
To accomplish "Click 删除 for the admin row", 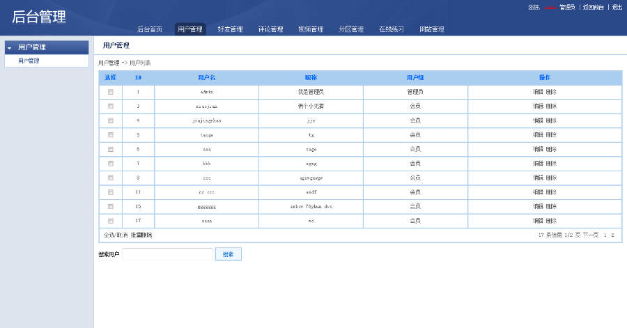I will pyautogui.click(x=551, y=92).
